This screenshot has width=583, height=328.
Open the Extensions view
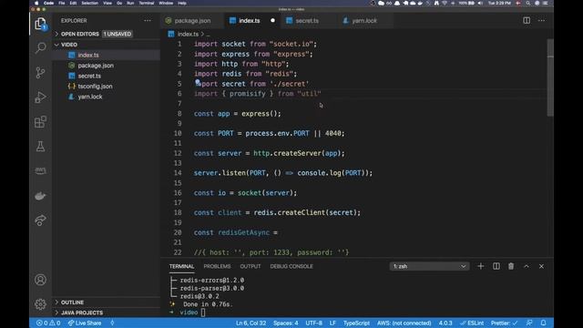(x=40, y=121)
